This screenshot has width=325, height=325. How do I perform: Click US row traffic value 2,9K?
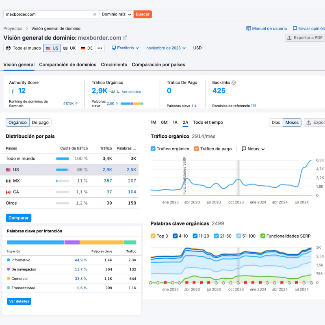107,169
